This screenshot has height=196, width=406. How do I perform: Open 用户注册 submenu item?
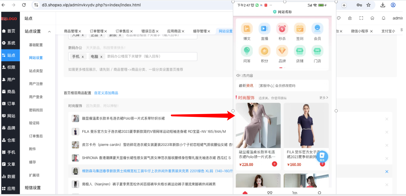36,84
